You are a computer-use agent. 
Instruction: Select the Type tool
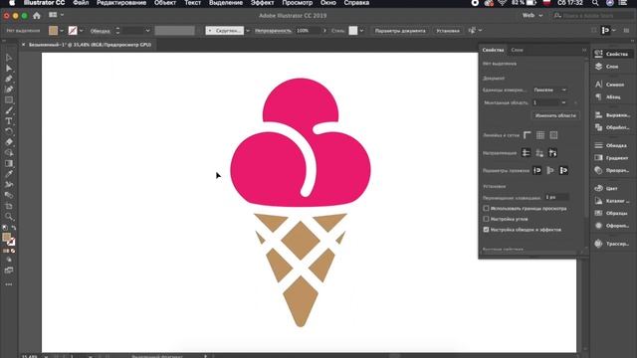point(9,121)
